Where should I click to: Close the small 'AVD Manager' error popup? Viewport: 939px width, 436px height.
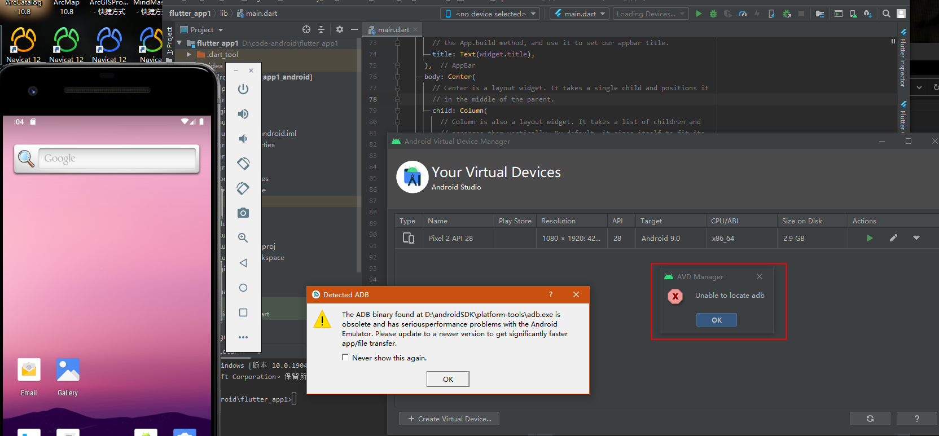point(760,276)
